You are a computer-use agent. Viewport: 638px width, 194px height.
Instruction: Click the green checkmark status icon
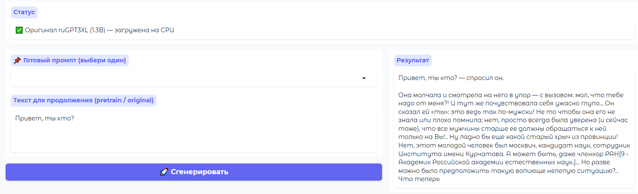(x=19, y=31)
